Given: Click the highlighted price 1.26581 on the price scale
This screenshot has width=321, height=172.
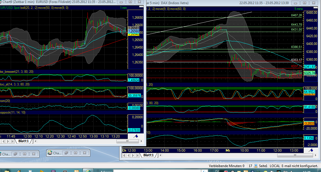Looking at the screenshot, I should (x=133, y=28).
